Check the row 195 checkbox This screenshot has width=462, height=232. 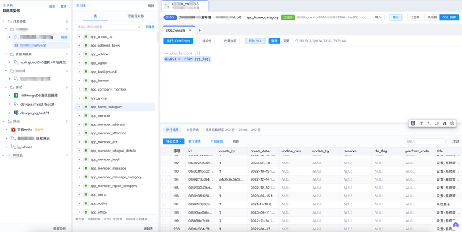[164, 188]
